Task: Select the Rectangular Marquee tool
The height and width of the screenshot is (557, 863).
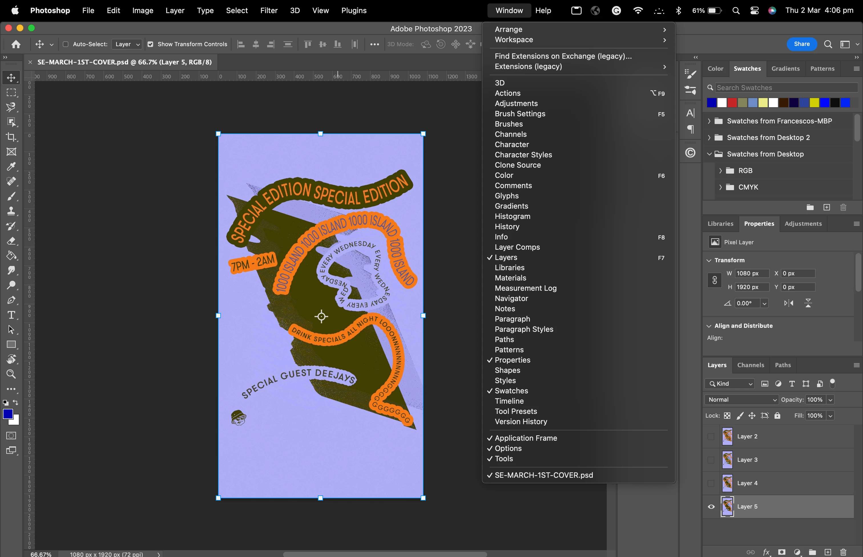Action: (x=11, y=93)
